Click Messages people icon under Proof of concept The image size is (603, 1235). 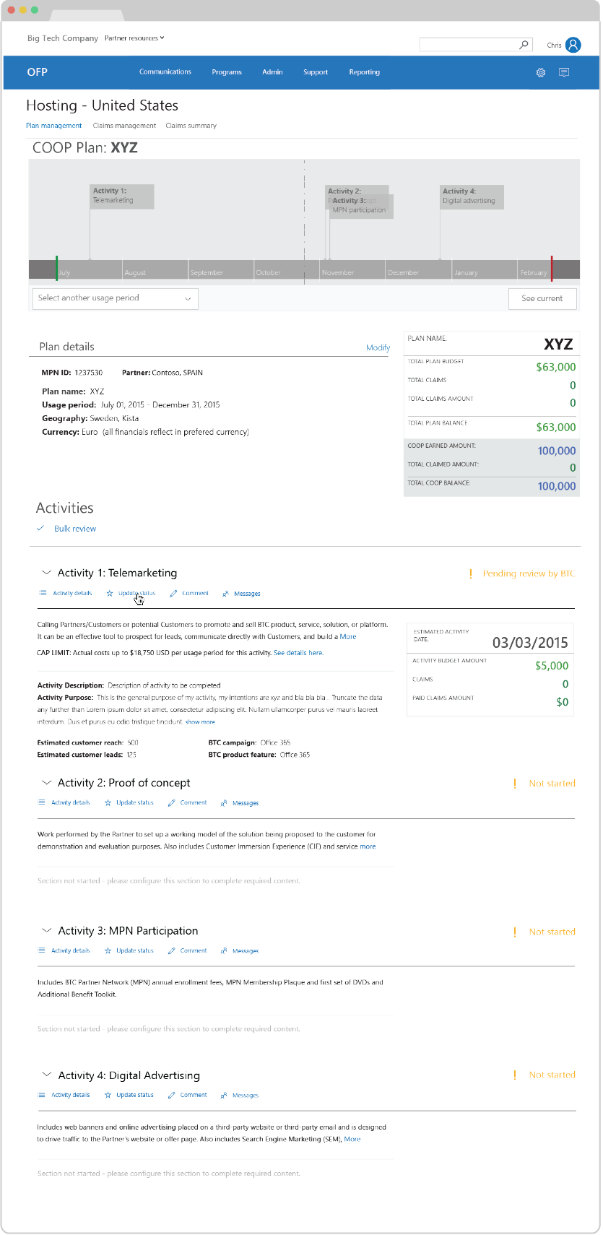pyautogui.click(x=224, y=803)
